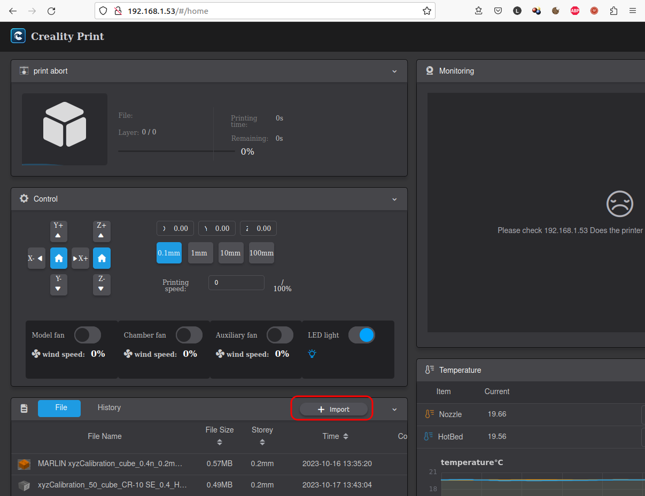The image size is (645, 496).
Task: Click the xyzCalibration_50_cube_CR-10 SE file name
Action: tap(112, 485)
